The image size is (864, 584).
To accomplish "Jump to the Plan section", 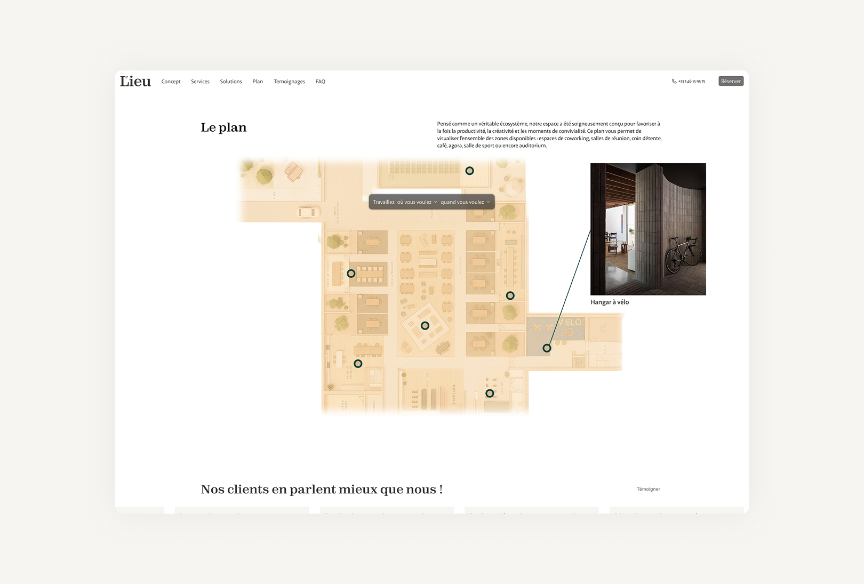I will pos(258,82).
